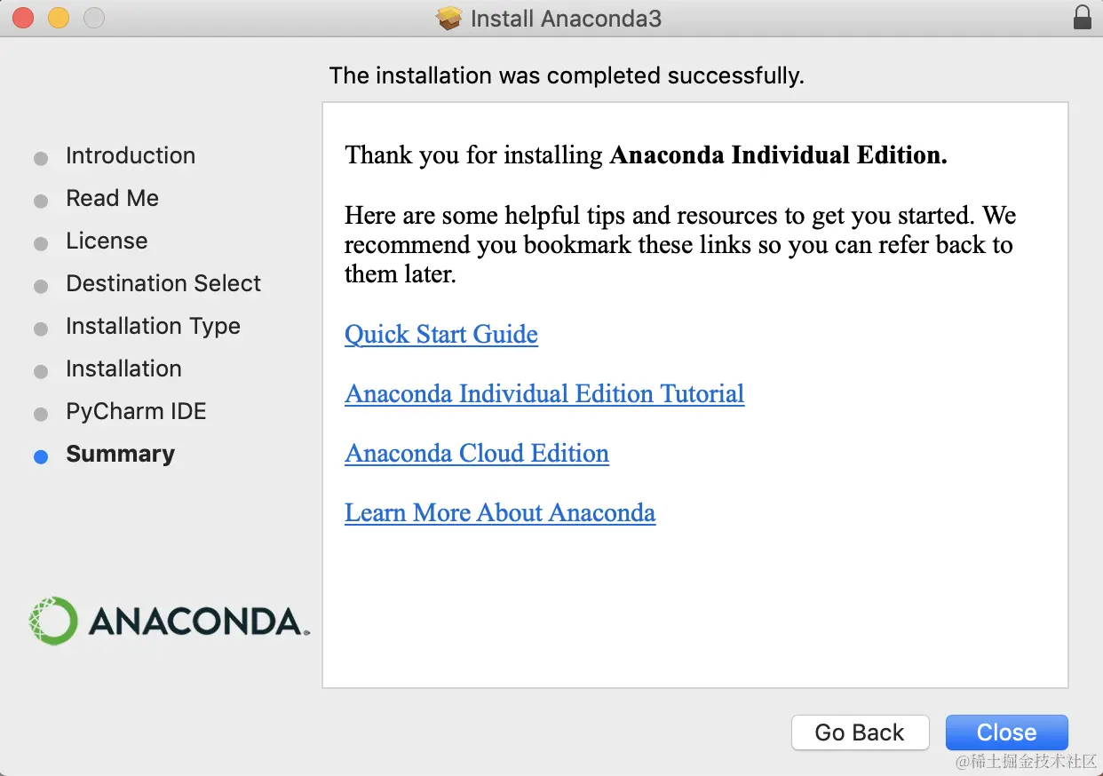Image resolution: width=1103 pixels, height=776 pixels.
Task: Open the Anaconda Cloud Edition link
Action: pyautogui.click(x=476, y=454)
